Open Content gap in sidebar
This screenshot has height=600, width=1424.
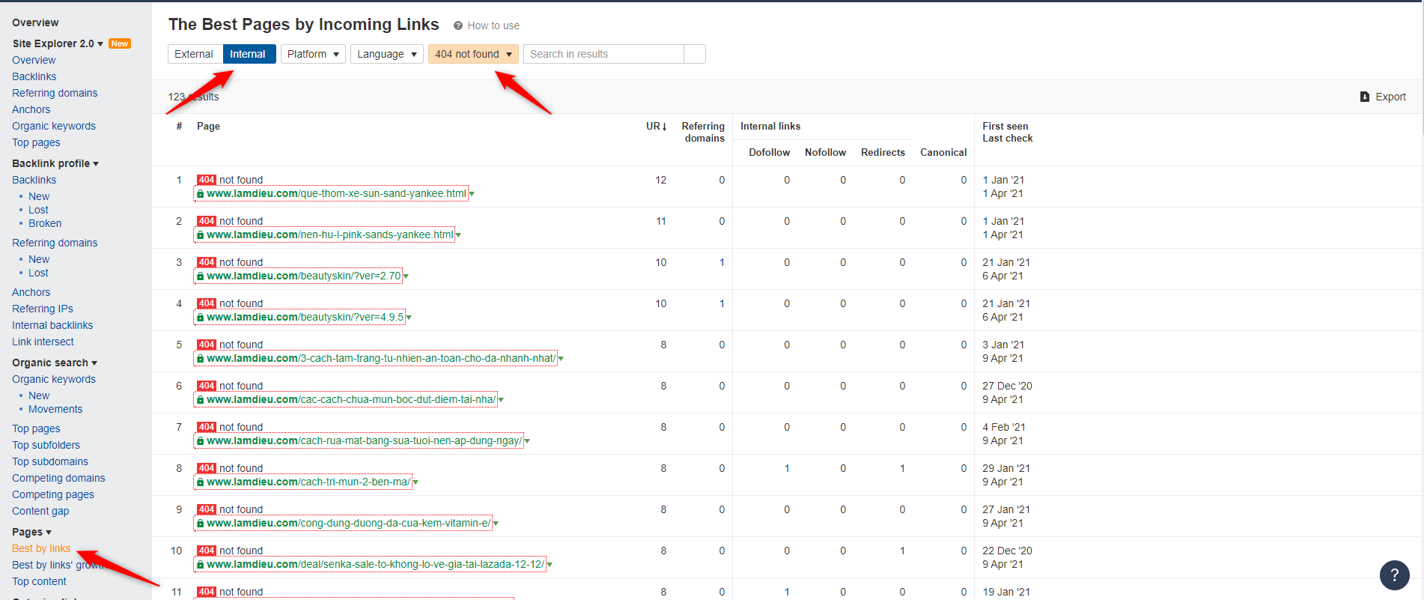[x=40, y=511]
